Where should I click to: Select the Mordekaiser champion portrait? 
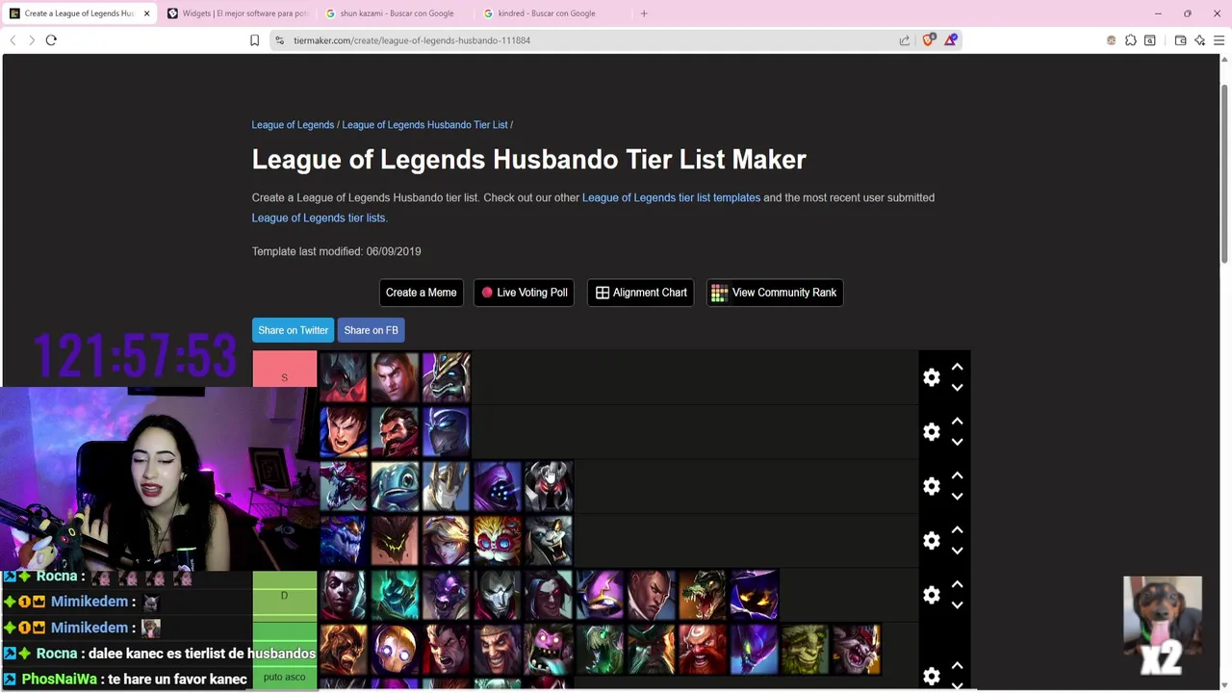550,486
